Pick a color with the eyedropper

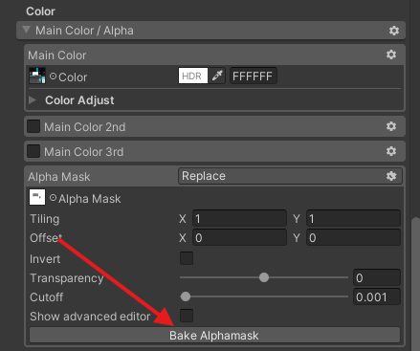(217, 76)
